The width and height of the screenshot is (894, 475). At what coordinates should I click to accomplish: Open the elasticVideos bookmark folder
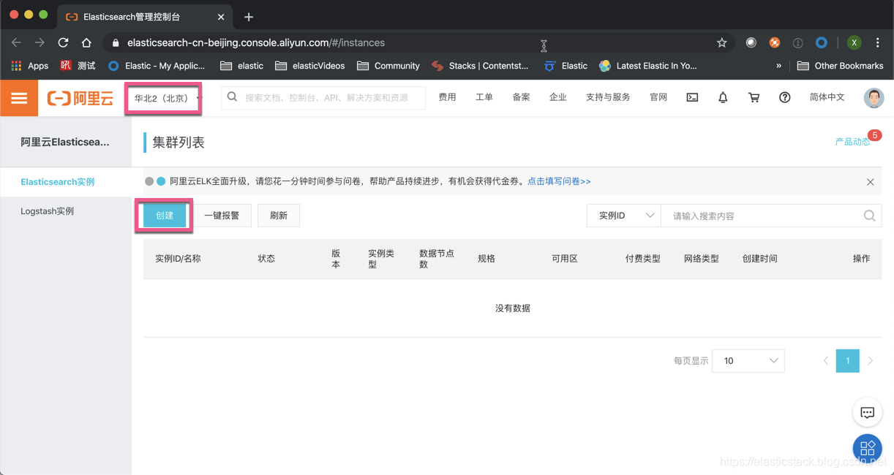tap(309, 66)
